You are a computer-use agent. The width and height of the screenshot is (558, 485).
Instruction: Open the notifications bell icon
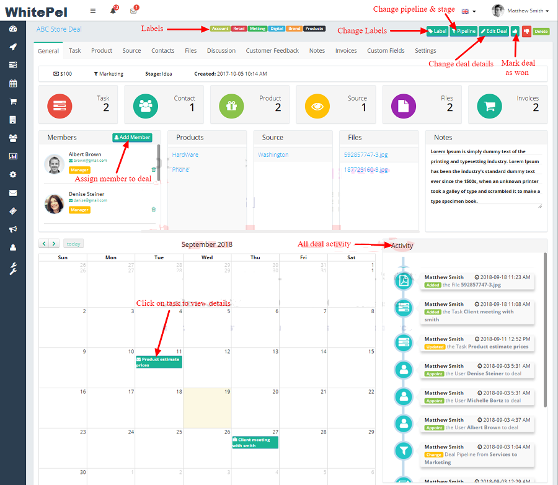pos(113,11)
